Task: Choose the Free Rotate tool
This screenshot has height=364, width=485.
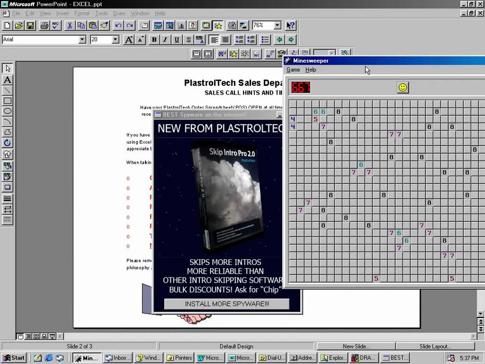Action: (8, 143)
